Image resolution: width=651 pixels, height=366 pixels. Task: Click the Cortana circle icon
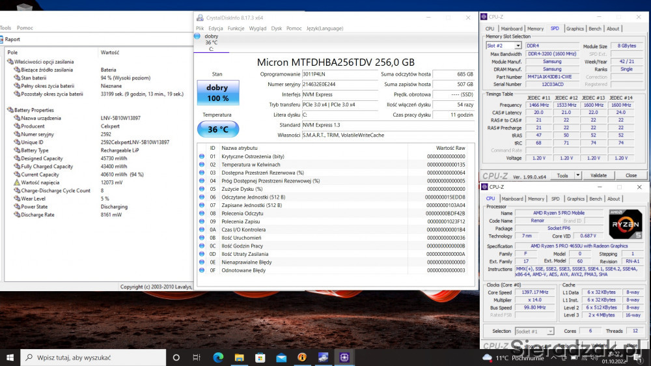coord(176,358)
